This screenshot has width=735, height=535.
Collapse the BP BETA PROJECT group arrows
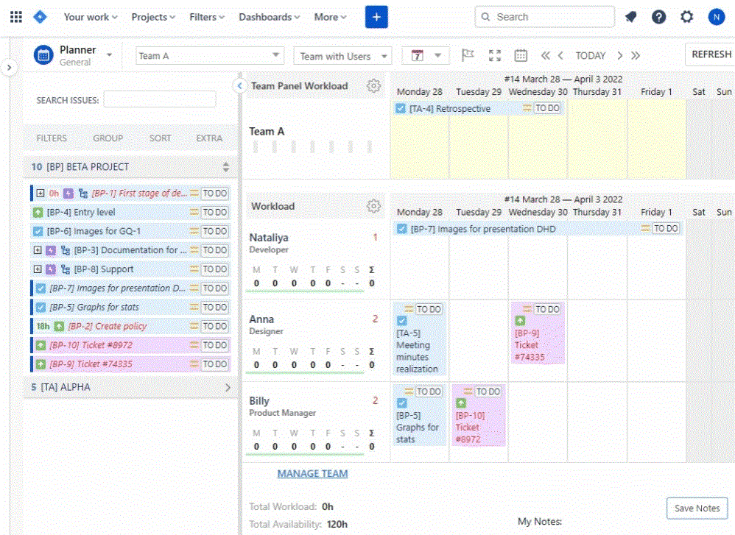[x=226, y=167]
